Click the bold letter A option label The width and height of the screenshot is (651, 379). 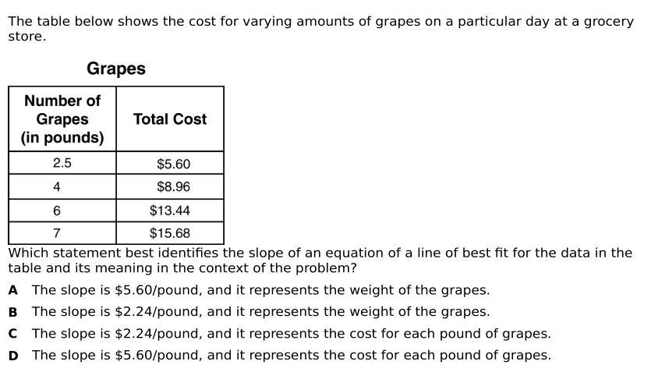pos(13,290)
